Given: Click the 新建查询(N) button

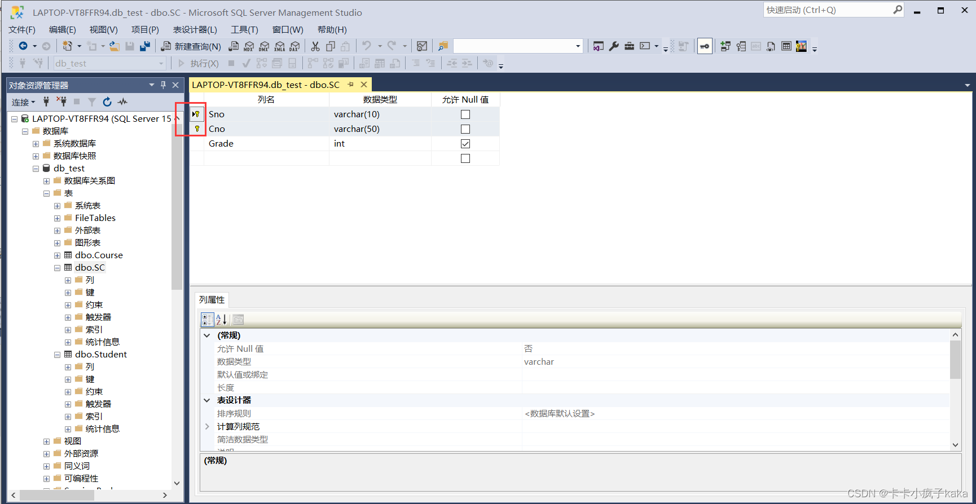Looking at the screenshot, I should (191, 46).
